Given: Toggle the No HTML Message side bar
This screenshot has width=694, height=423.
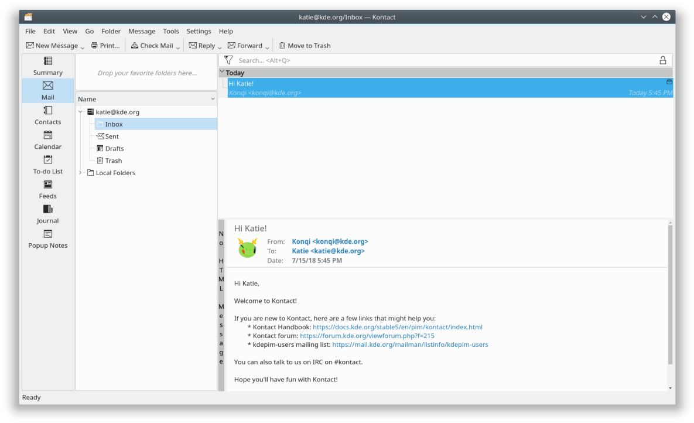Looking at the screenshot, I should point(221,305).
